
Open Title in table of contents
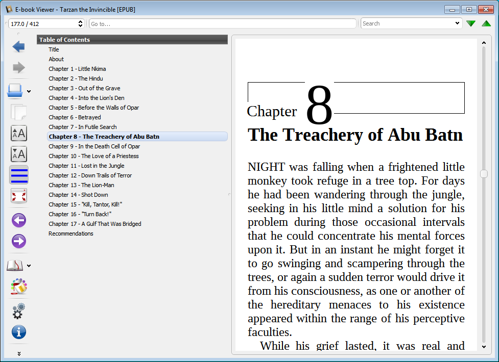click(54, 49)
